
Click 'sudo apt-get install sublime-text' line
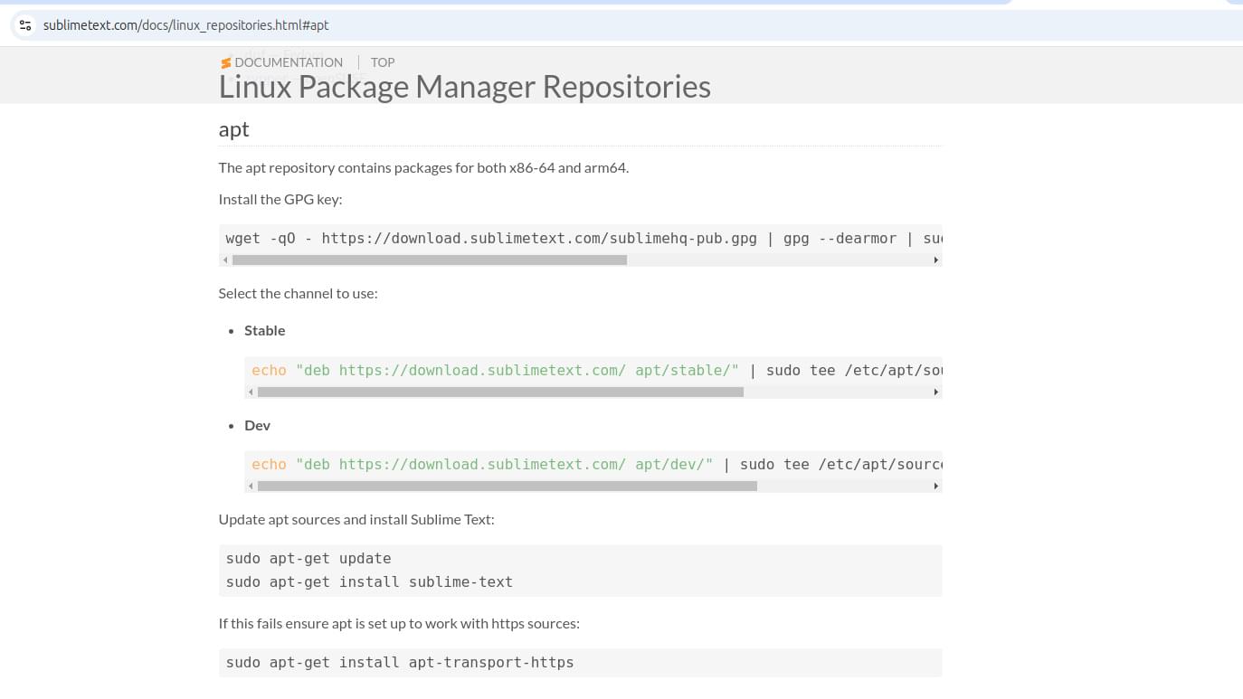(x=369, y=582)
